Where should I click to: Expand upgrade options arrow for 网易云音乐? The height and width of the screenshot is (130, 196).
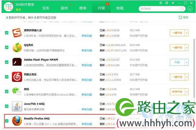(187, 77)
